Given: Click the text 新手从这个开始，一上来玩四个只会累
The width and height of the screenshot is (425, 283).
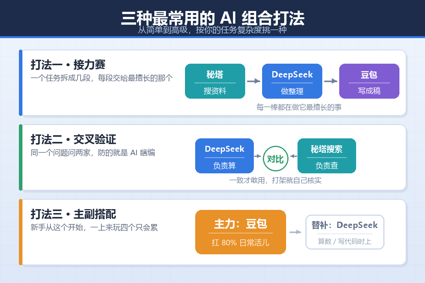Looking at the screenshot, I should tap(94, 227).
